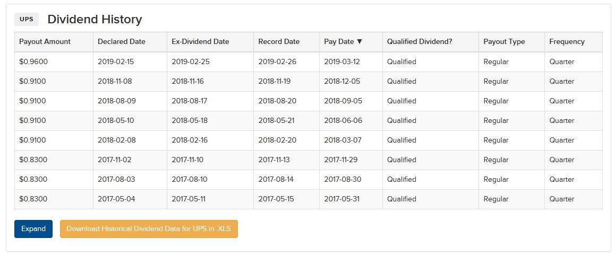Screen dimensions: 615x256
Task: Select declared date 2017-05-04 cell
Action: (x=116, y=199)
